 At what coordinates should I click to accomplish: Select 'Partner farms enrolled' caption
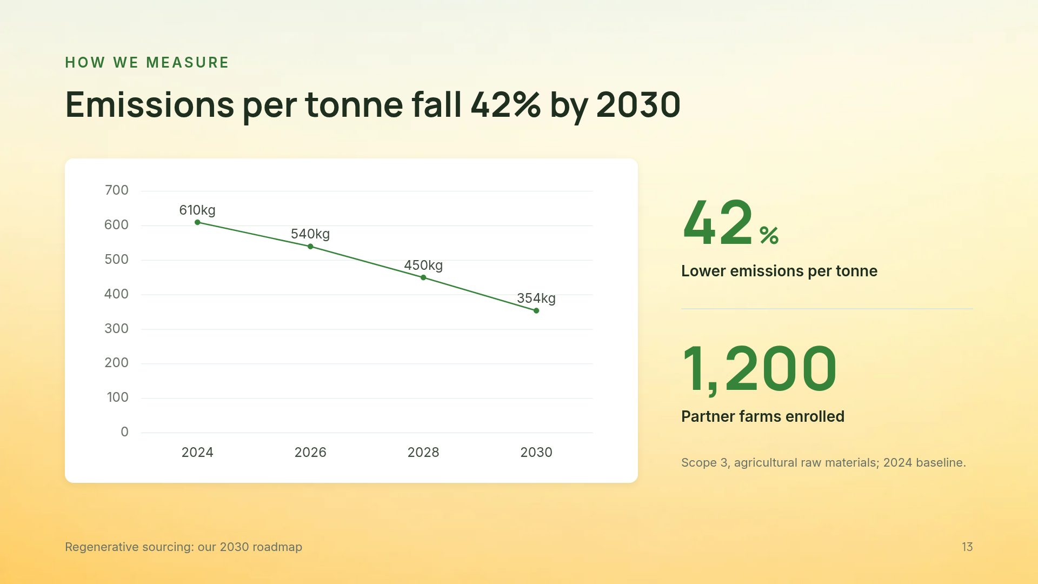[x=763, y=416]
